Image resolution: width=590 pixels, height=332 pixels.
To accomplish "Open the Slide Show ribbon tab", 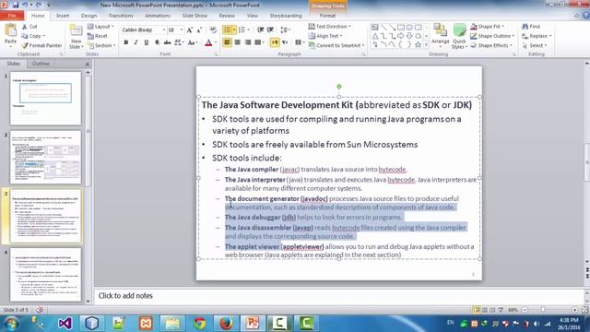I will (195, 16).
